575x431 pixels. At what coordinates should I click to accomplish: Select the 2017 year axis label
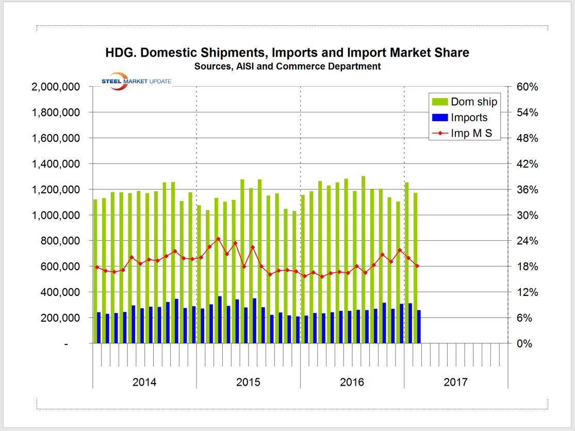click(455, 382)
